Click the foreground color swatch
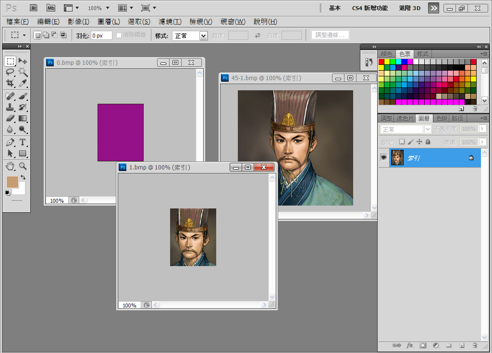Screen dimensions: 492x353 point(12,182)
